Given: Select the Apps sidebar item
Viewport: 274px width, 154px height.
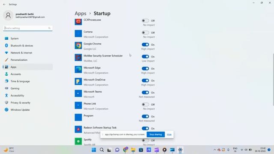Looking at the screenshot, I should point(28,67).
